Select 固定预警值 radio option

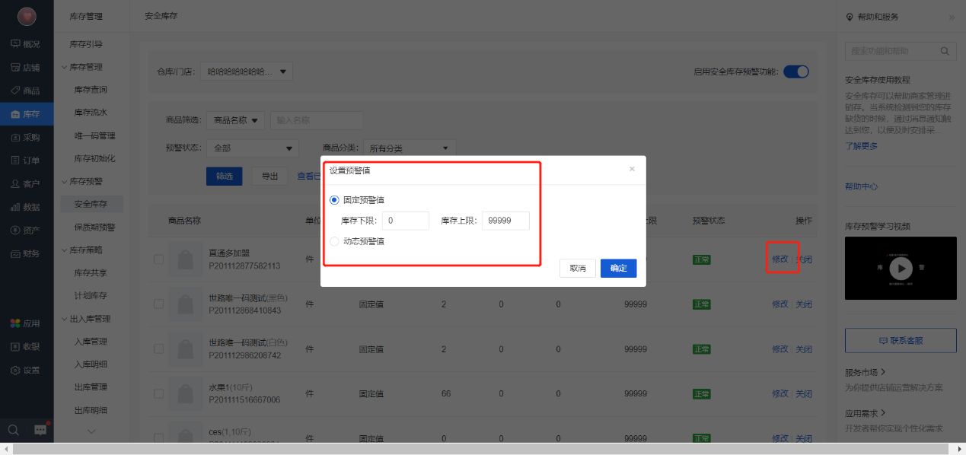334,200
